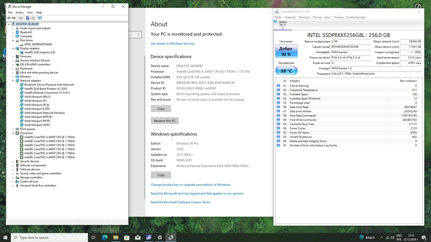
Task: Open the Mail app from the taskbar
Action: 137,237
